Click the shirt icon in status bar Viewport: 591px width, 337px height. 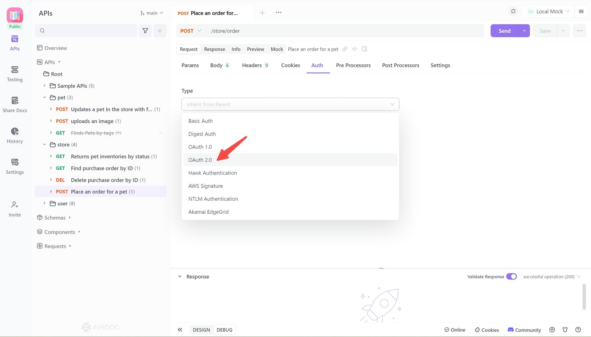point(565,330)
